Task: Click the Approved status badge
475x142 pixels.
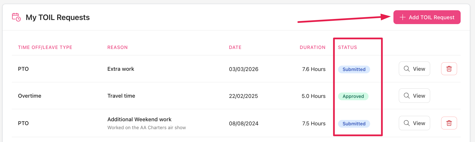Action: [353, 96]
